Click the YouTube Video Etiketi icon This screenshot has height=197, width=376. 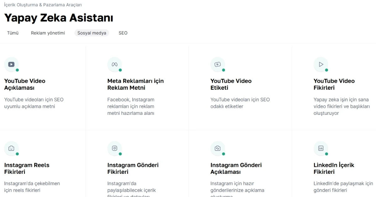[217, 64]
